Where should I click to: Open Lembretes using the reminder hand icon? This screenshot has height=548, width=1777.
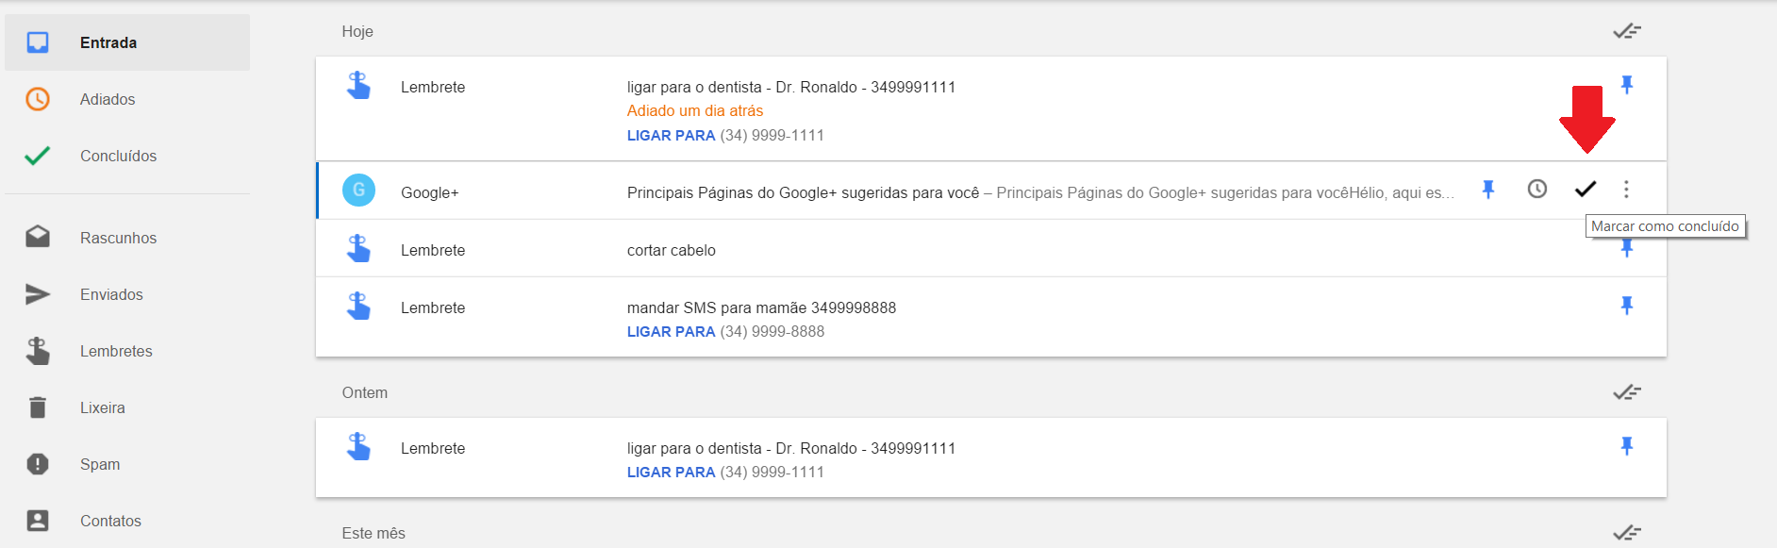(x=37, y=350)
